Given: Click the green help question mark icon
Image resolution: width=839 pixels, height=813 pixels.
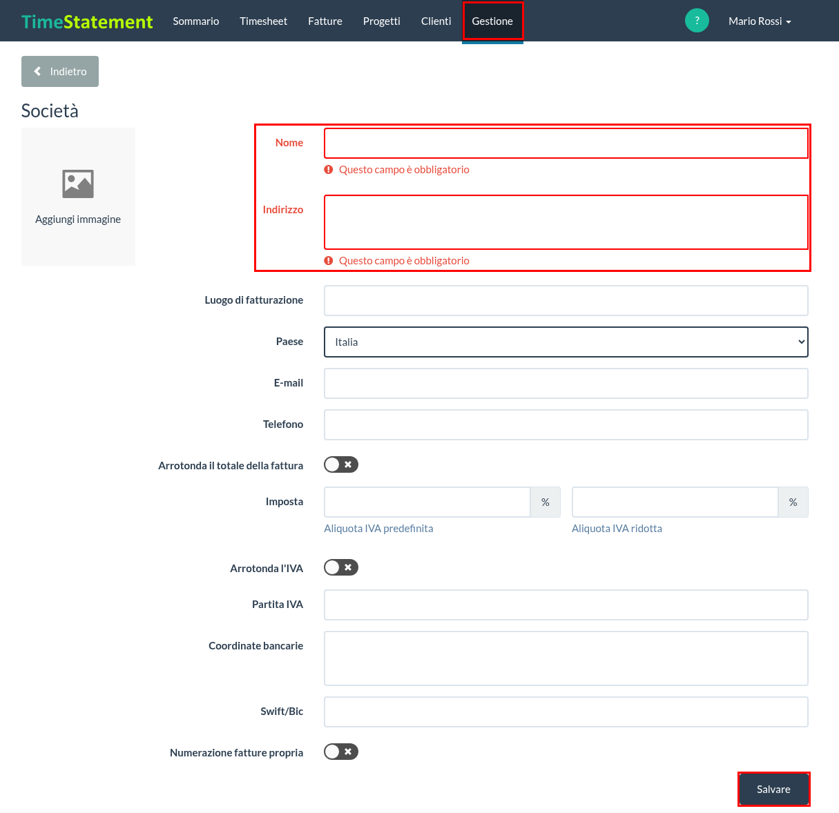Looking at the screenshot, I should coord(697,21).
